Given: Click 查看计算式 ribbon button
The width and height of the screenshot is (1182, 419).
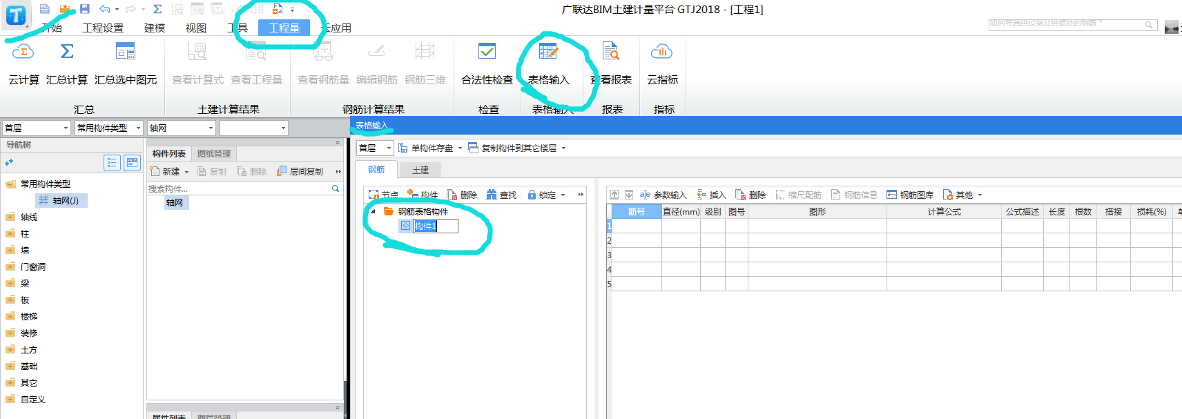Looking at the screenshot, I should coord(197,64).
